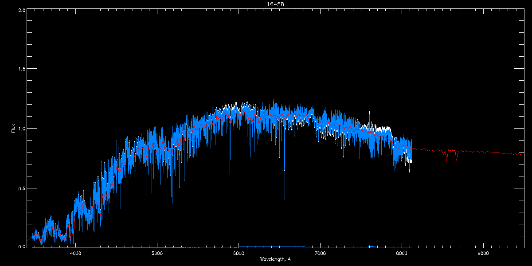Image resolution: width=532 pixels, height=266 pixels.
Task: Click the 0.0 y-axis tick label
Action: point(21,246)
